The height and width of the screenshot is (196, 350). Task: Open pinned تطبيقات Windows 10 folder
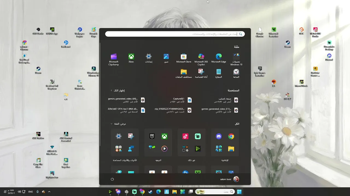236,59
